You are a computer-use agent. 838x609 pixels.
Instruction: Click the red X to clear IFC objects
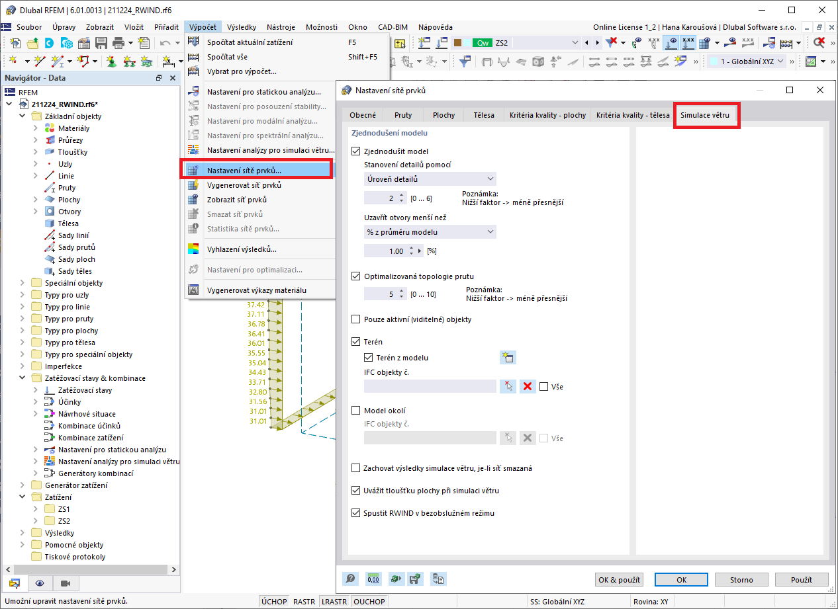pyautogui.click(x=527, y=386)
